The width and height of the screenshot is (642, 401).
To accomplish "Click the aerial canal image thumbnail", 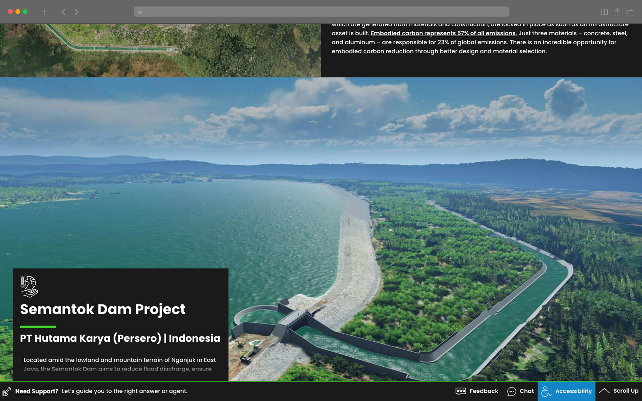I will tap(160, 50).
